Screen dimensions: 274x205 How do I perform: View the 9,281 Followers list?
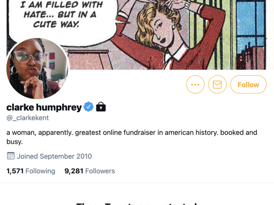click(90, 171)
